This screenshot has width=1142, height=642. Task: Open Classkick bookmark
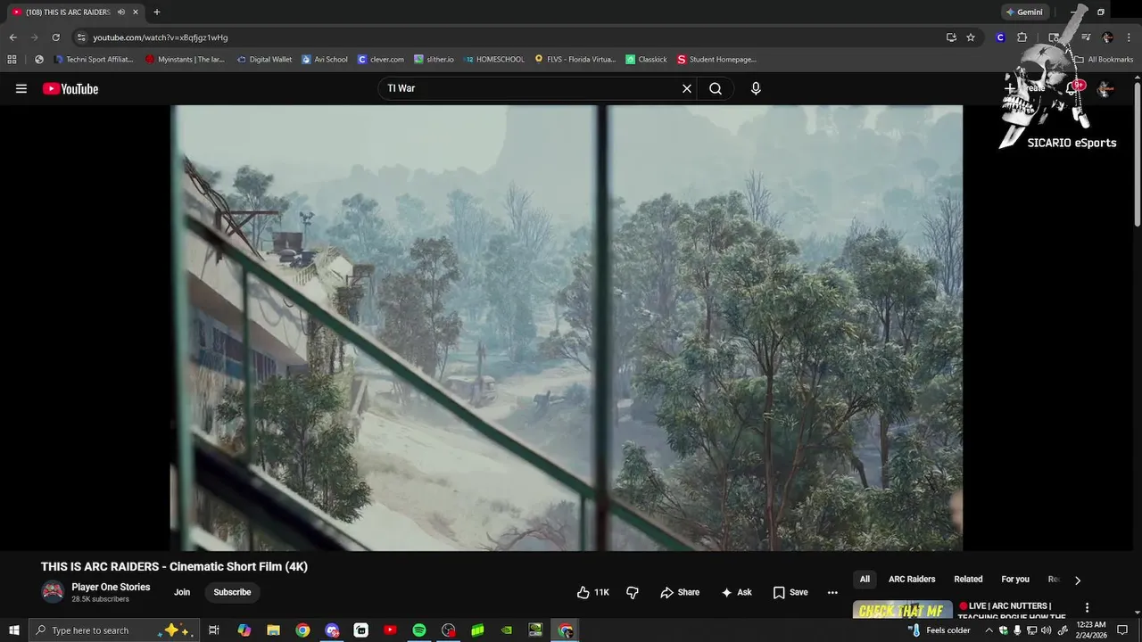tap(646, 60)
